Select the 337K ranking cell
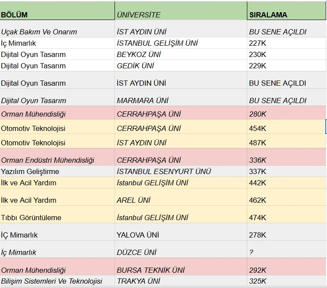Viewport: 327px width, 288px height. click(287, 171)
